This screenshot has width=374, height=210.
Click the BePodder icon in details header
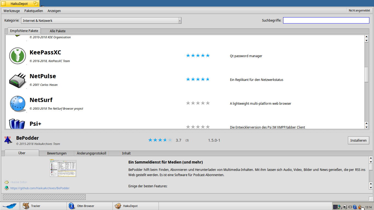8,140
